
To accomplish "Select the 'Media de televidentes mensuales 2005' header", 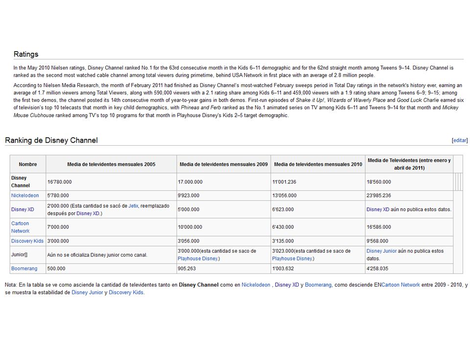I will click(x=111, y=164).
